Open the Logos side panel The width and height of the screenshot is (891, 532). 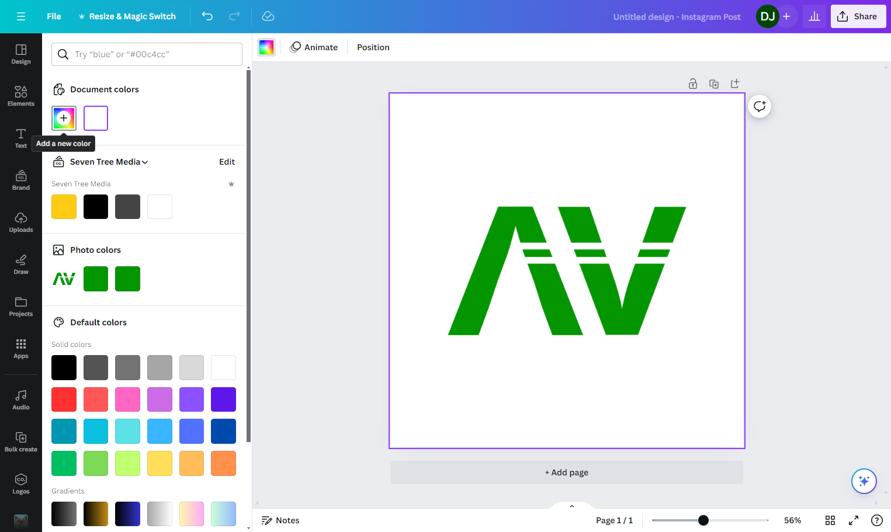tap(21, 484)
